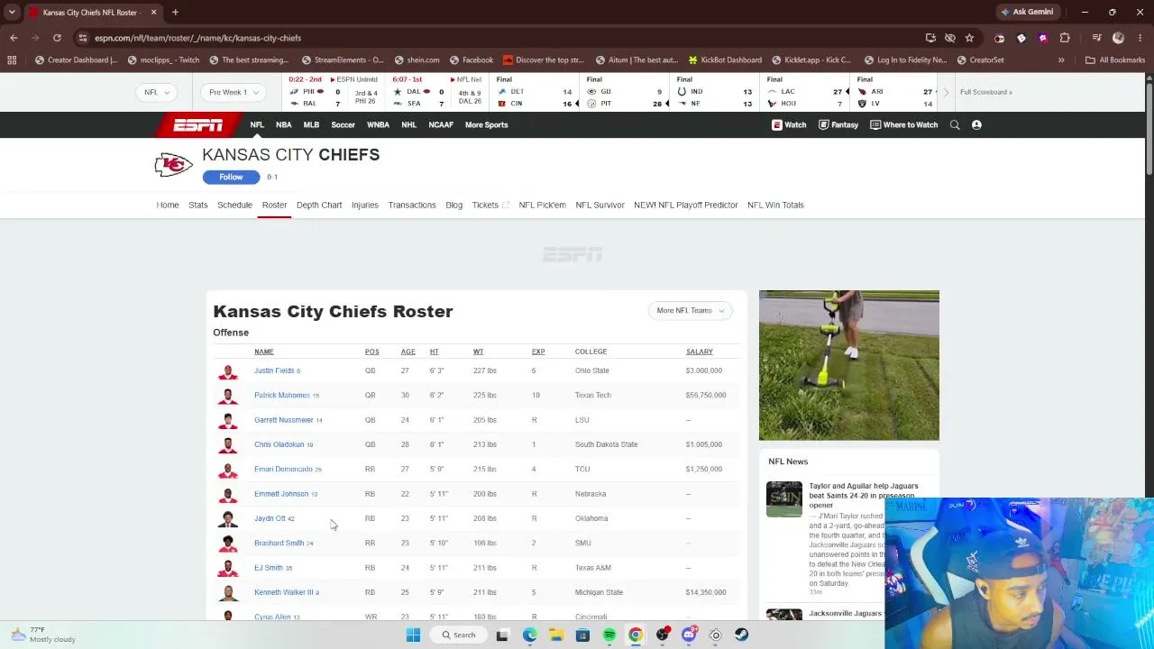Open the ESPN user profile icon
The height and width of the screenshot is (649, 1154).
point(976,125)
